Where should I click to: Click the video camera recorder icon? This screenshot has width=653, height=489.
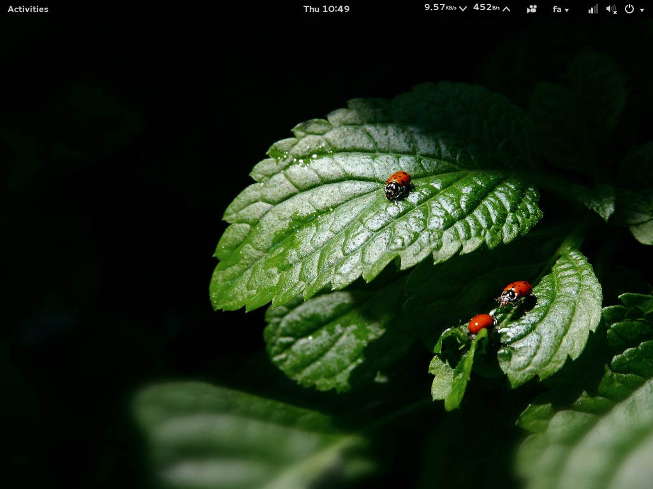[x=532, y=9]
